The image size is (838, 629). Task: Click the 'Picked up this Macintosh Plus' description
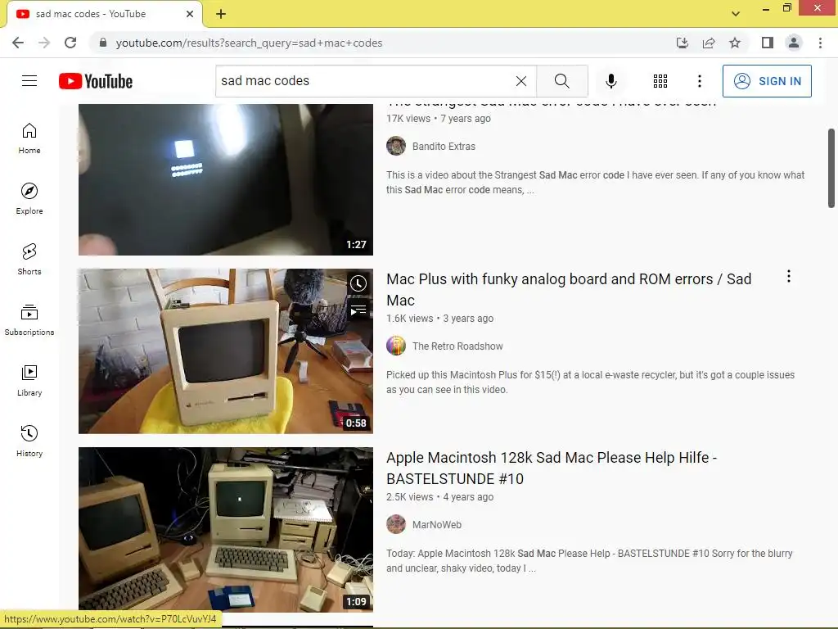(x=591, y=382)
